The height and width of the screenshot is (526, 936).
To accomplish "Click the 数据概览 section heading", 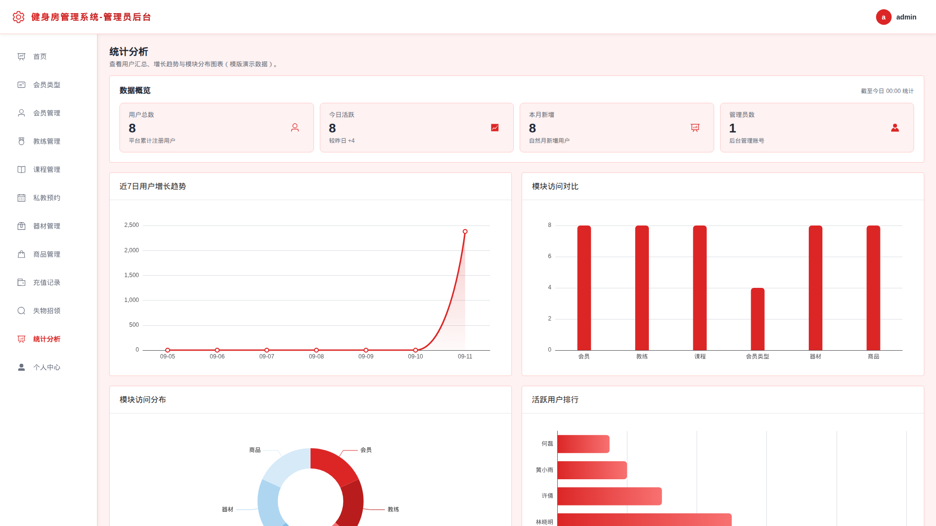I will click(135, 91).
